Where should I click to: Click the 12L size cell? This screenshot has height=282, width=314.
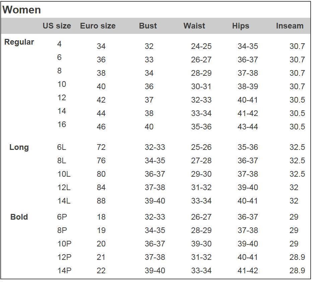64,187
